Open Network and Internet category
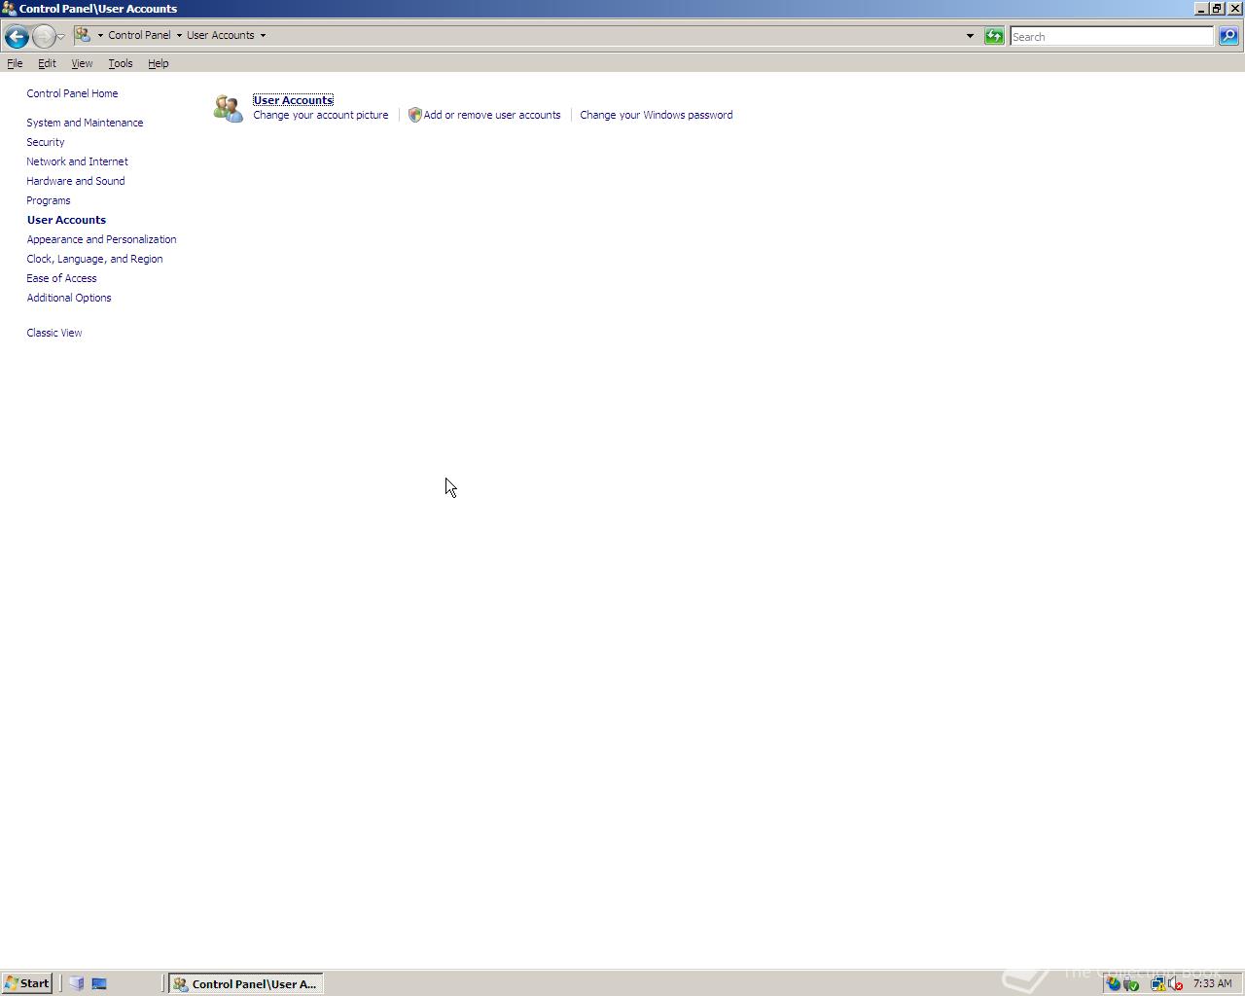 77,161
